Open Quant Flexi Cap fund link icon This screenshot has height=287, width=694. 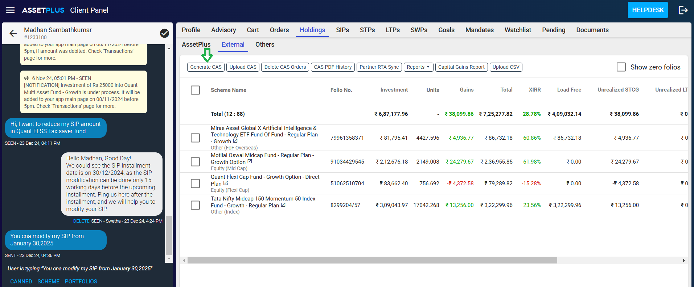click(x=225, y=183)
